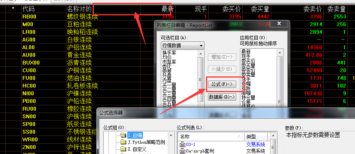355x154 pixels.
Task: Select formula 03-1 in the 公式列表
Action: (191, 144)
